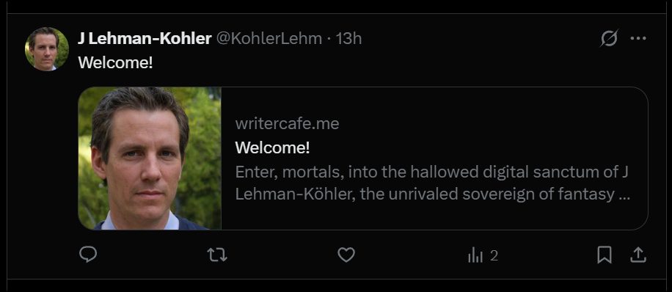
Task: Click the bold Welcome! card title
Action: coord(272,148)
